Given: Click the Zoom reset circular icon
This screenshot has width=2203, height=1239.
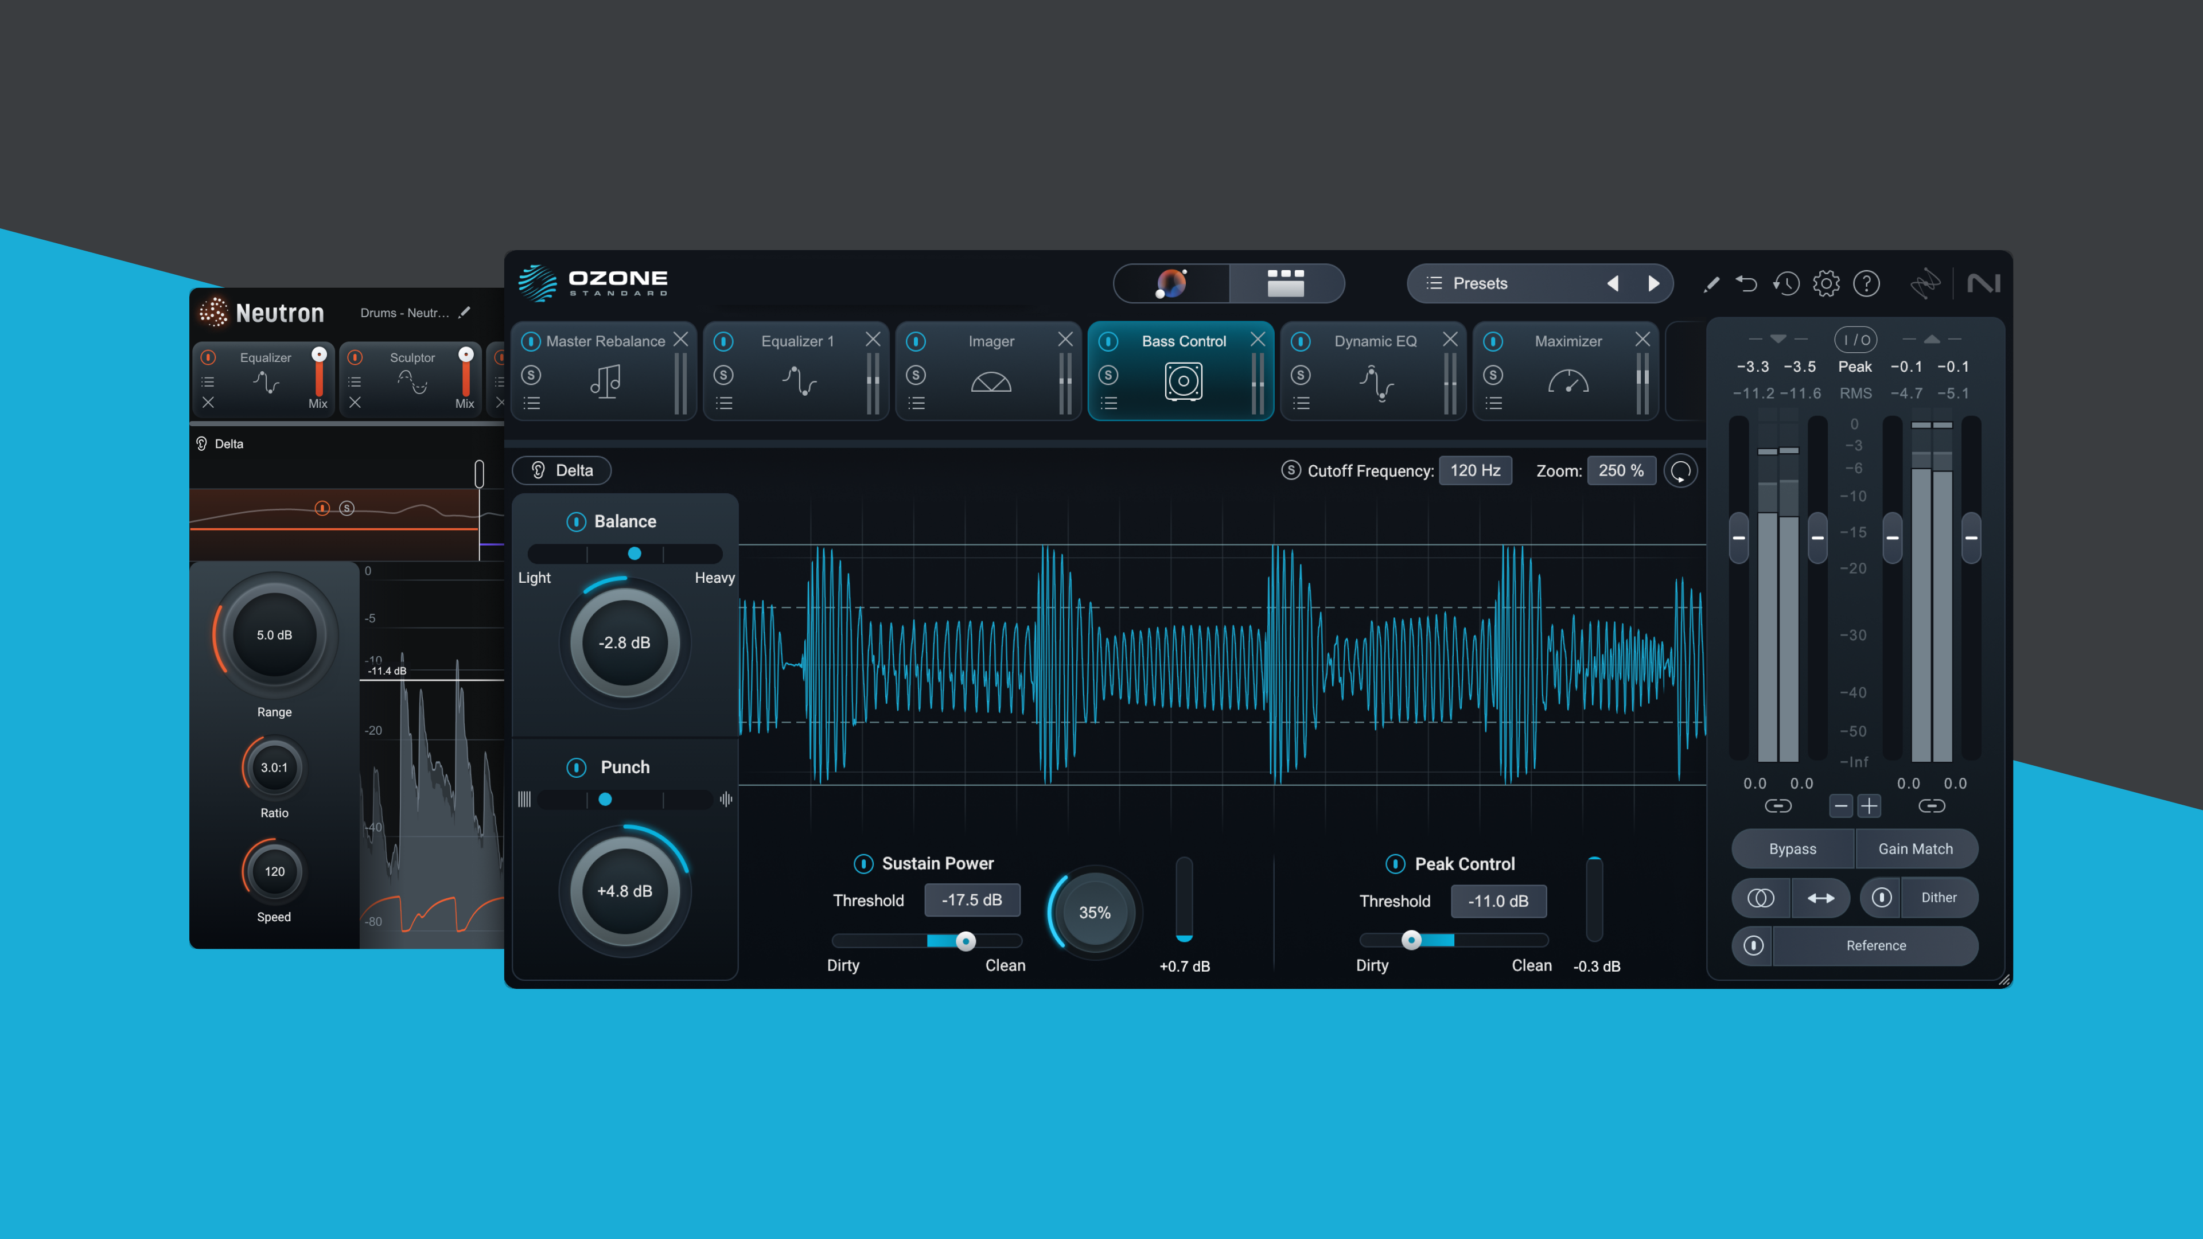Looking at the screenshot, I should (1680, 471).
